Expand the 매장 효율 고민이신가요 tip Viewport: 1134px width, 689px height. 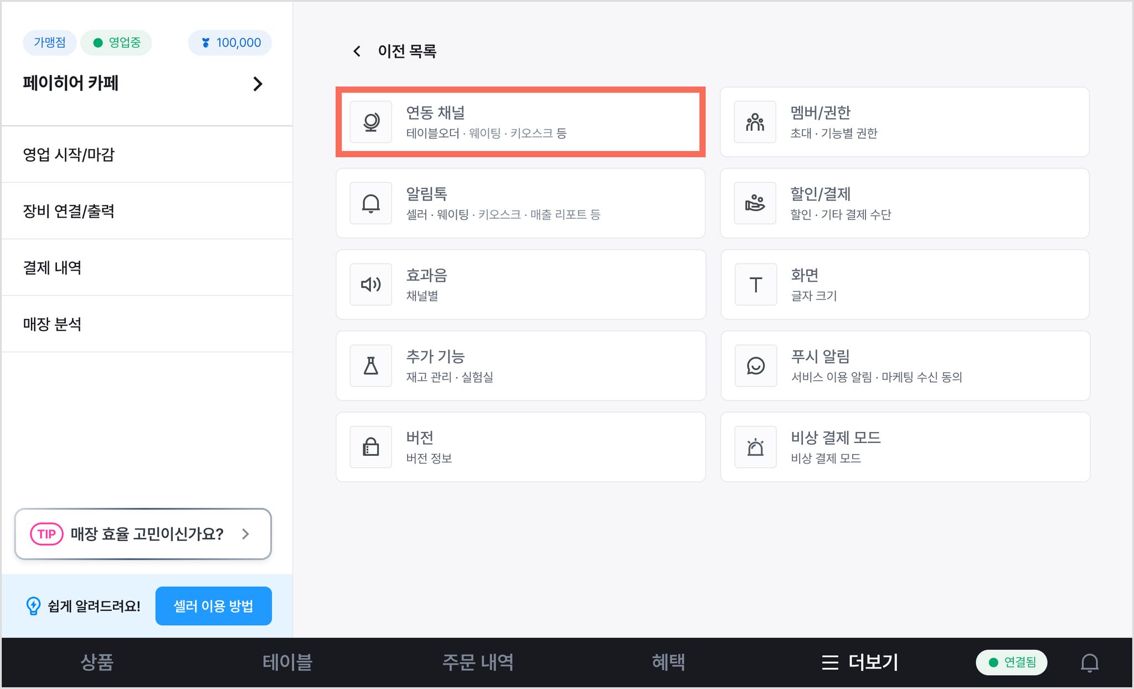[143, 534]
